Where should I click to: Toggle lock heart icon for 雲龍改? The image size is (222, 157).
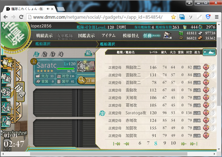pos(206,90)
